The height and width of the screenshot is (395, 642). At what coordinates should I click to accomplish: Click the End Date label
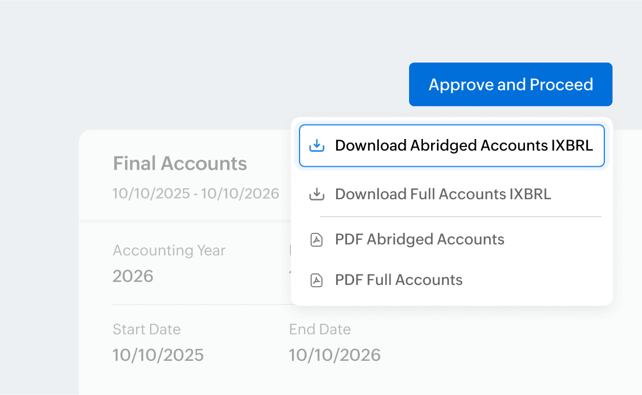coord(320,330)
